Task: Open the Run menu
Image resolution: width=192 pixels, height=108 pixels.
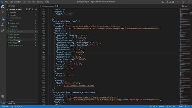Action: point(34,2)
